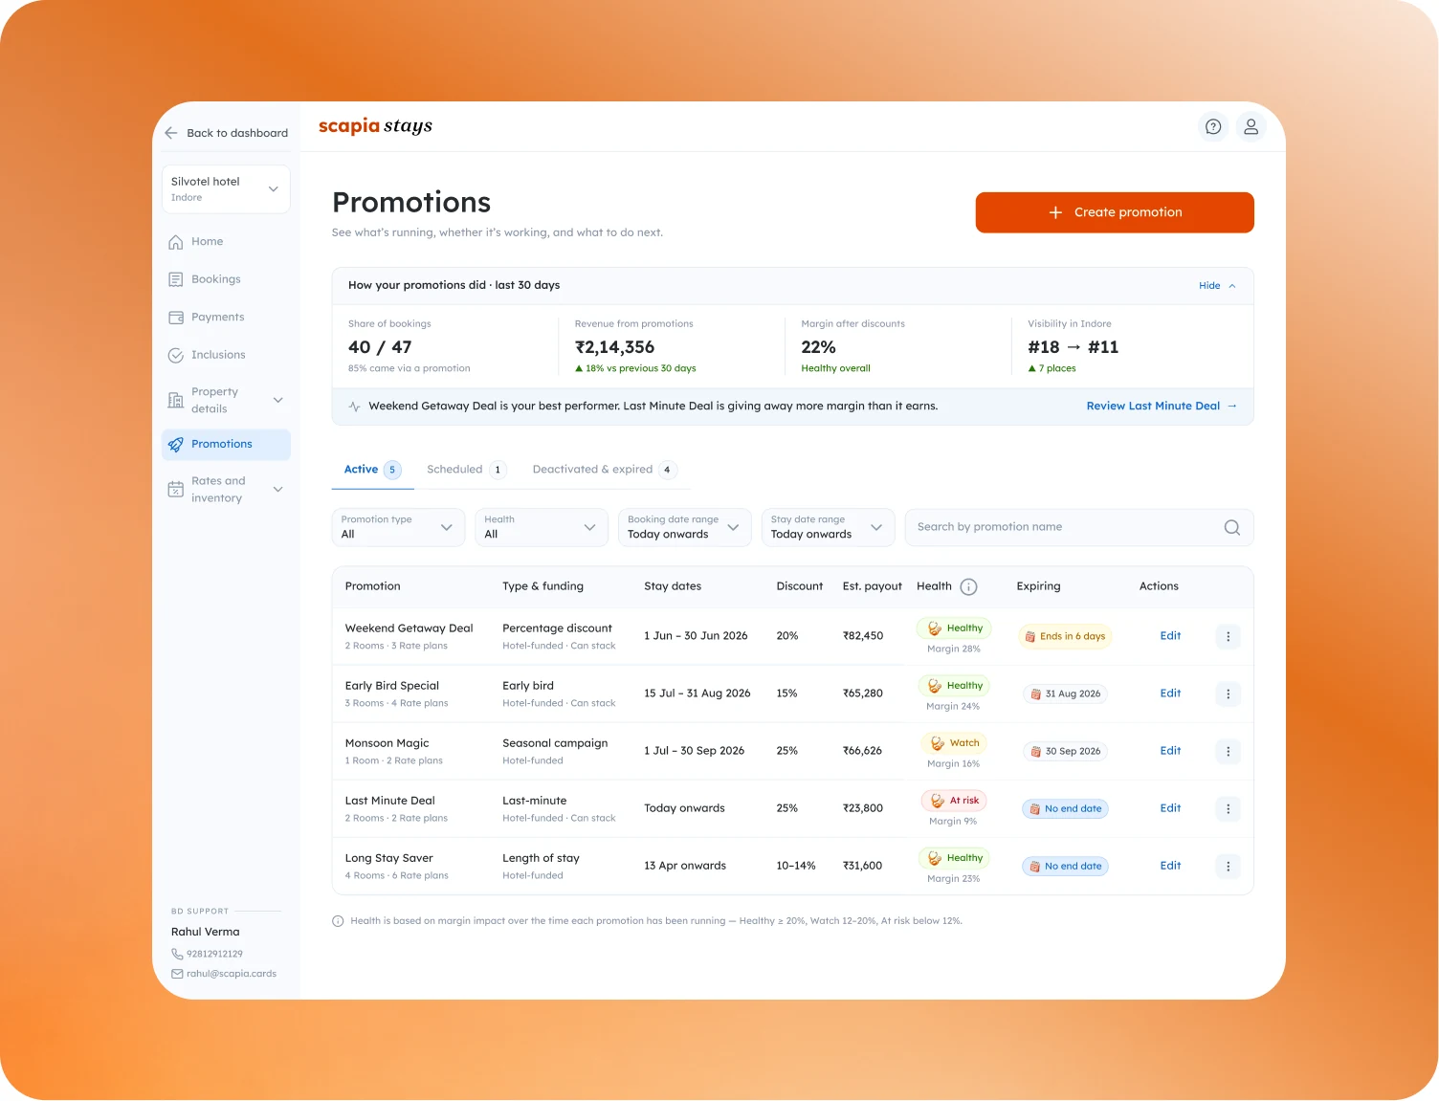Edit the Long Stay Saver promotion
Image resolution: width=1439 pixels, height=1101 pixels.
1170,866
